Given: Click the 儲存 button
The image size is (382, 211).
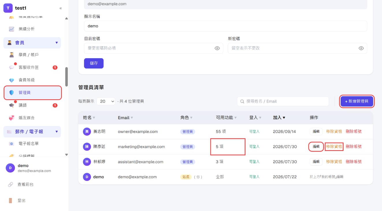Looking at the screenshot, I should click(x=94, y=63).
